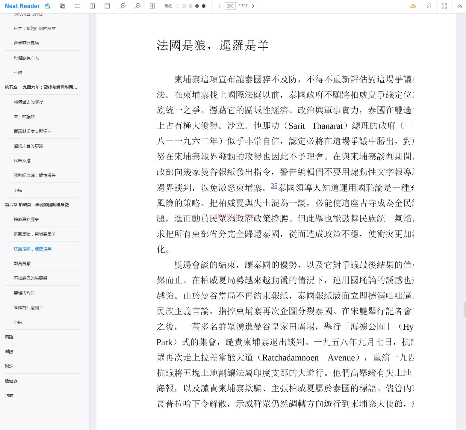Viewport: 466px width, 430px height.
Task: Open section 不知感恩的施亞努
Action: [x=31, y=278]
